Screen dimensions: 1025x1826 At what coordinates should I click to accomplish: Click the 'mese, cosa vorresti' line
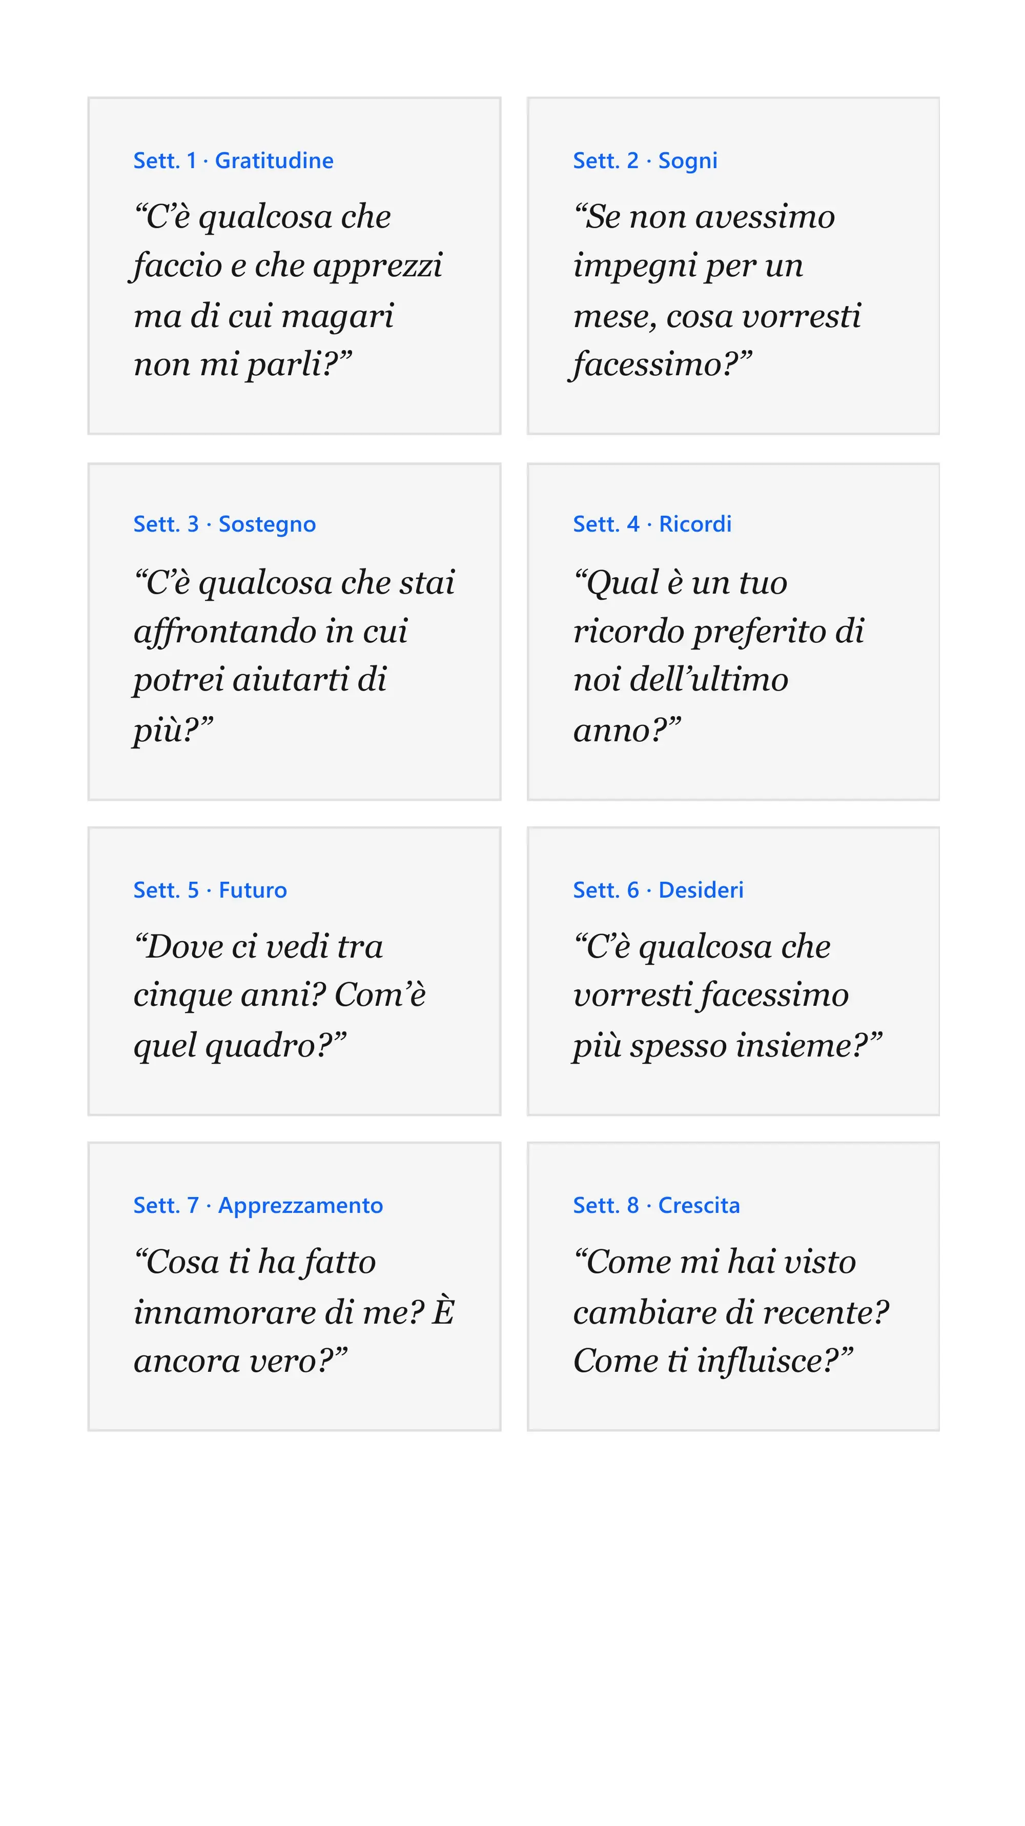click(x=716, y=316)
